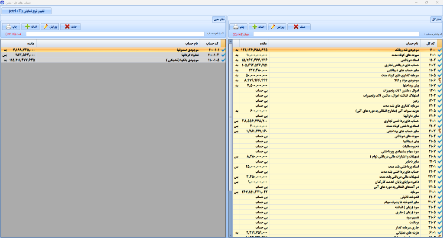443x238 pixels.
Task: Select the row سایر دارائیها
Action: click(x=337, y=116)
